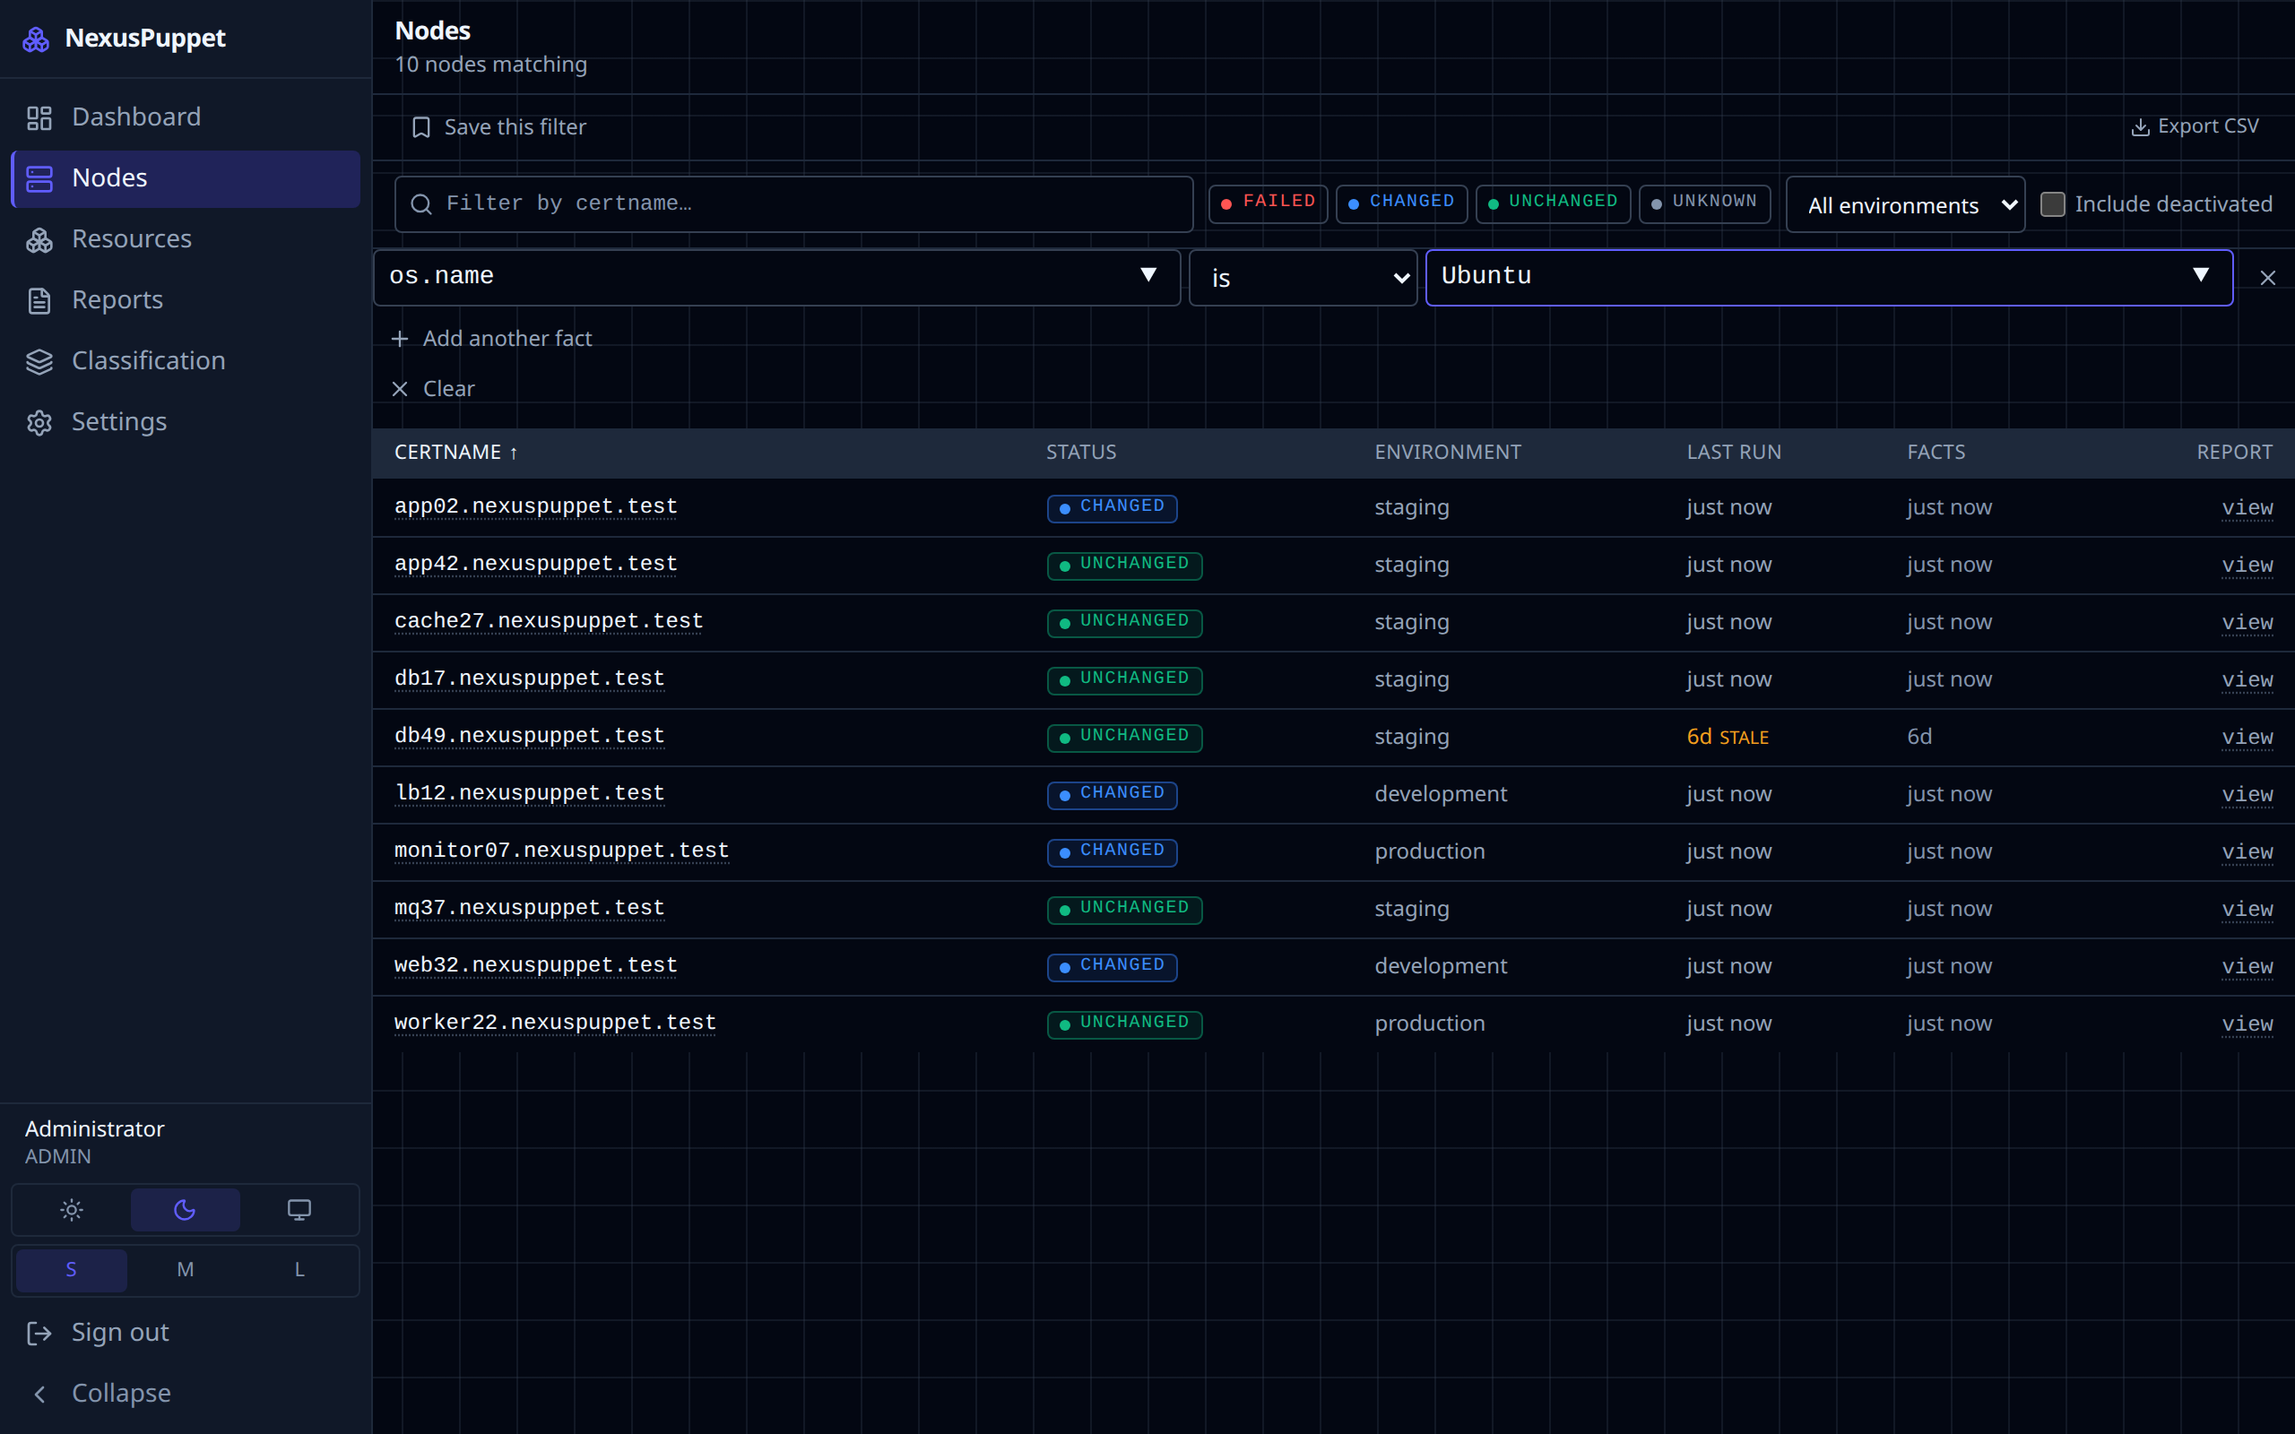Open node db49.nexuspuppet.test
The width and height of the screenshot is (2295, 1434).
(x=529, y=737)
